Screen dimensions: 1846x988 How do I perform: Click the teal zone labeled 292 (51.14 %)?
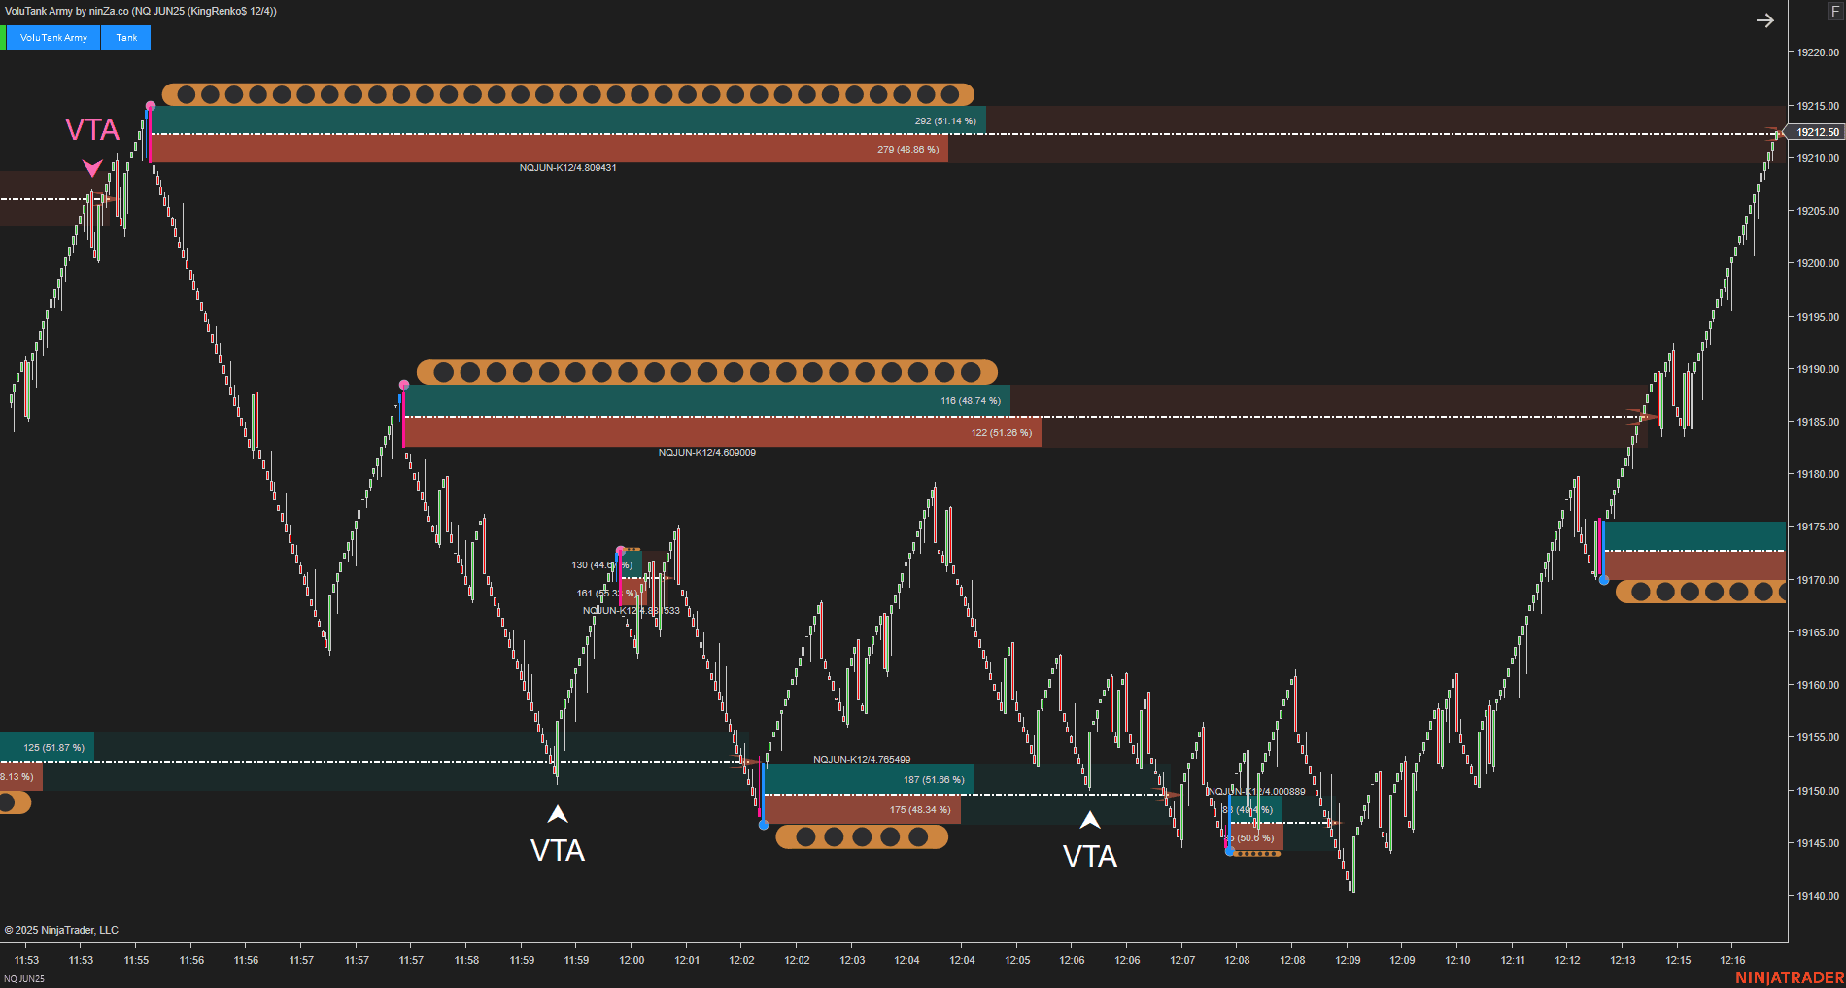568,120
